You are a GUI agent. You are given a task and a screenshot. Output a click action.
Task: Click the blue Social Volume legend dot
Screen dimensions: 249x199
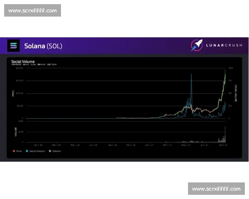click(27, 151)
